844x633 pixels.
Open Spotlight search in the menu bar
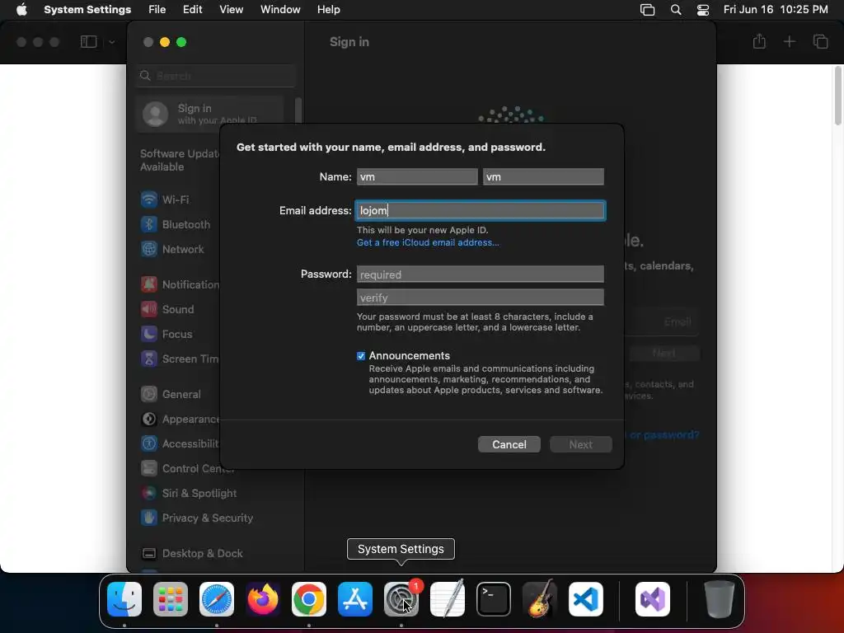point(676,10)
